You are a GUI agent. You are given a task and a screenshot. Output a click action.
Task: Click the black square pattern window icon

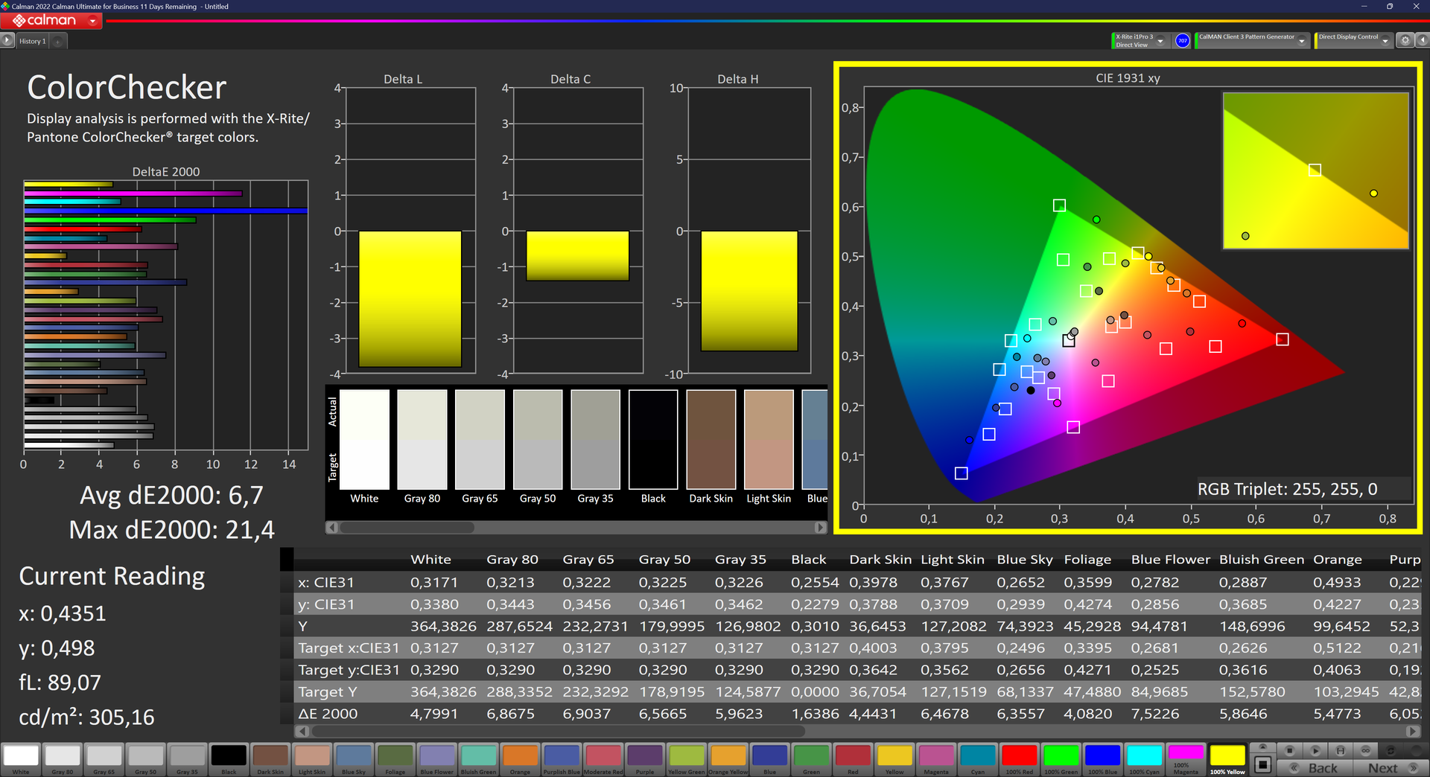coord(1262,764)
